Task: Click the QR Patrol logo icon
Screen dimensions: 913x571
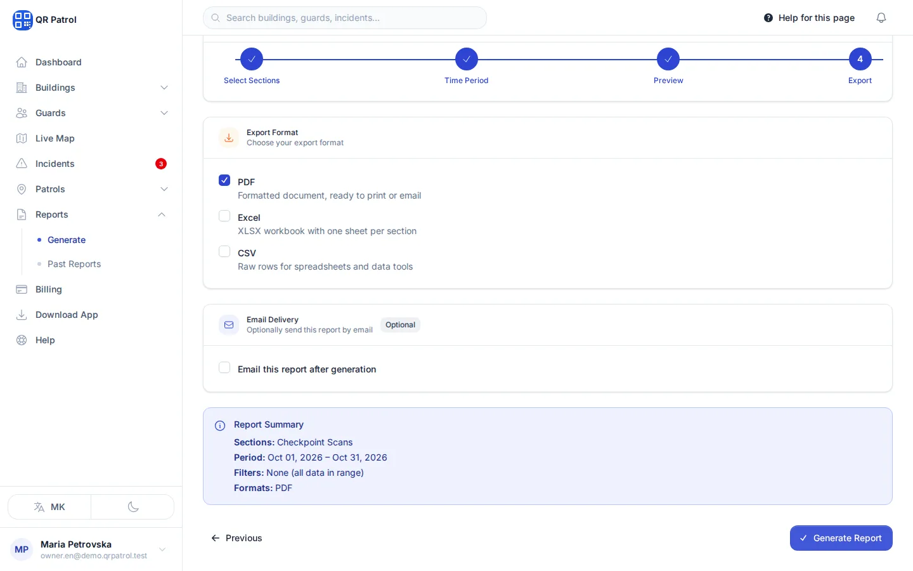Action: point(22,20)
